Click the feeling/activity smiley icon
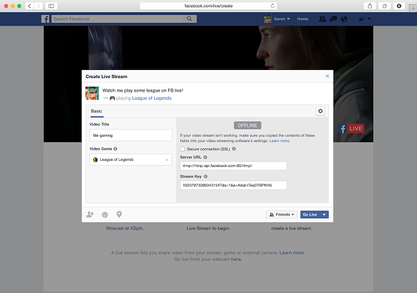 pos(105,214)
